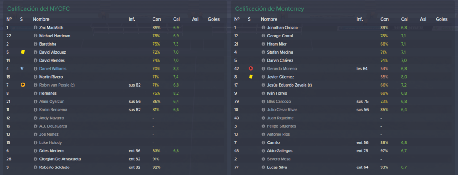Screen dimensions: 458x175
Task: Select star icon on Daniel Williams row
Action: click(21, 68)
